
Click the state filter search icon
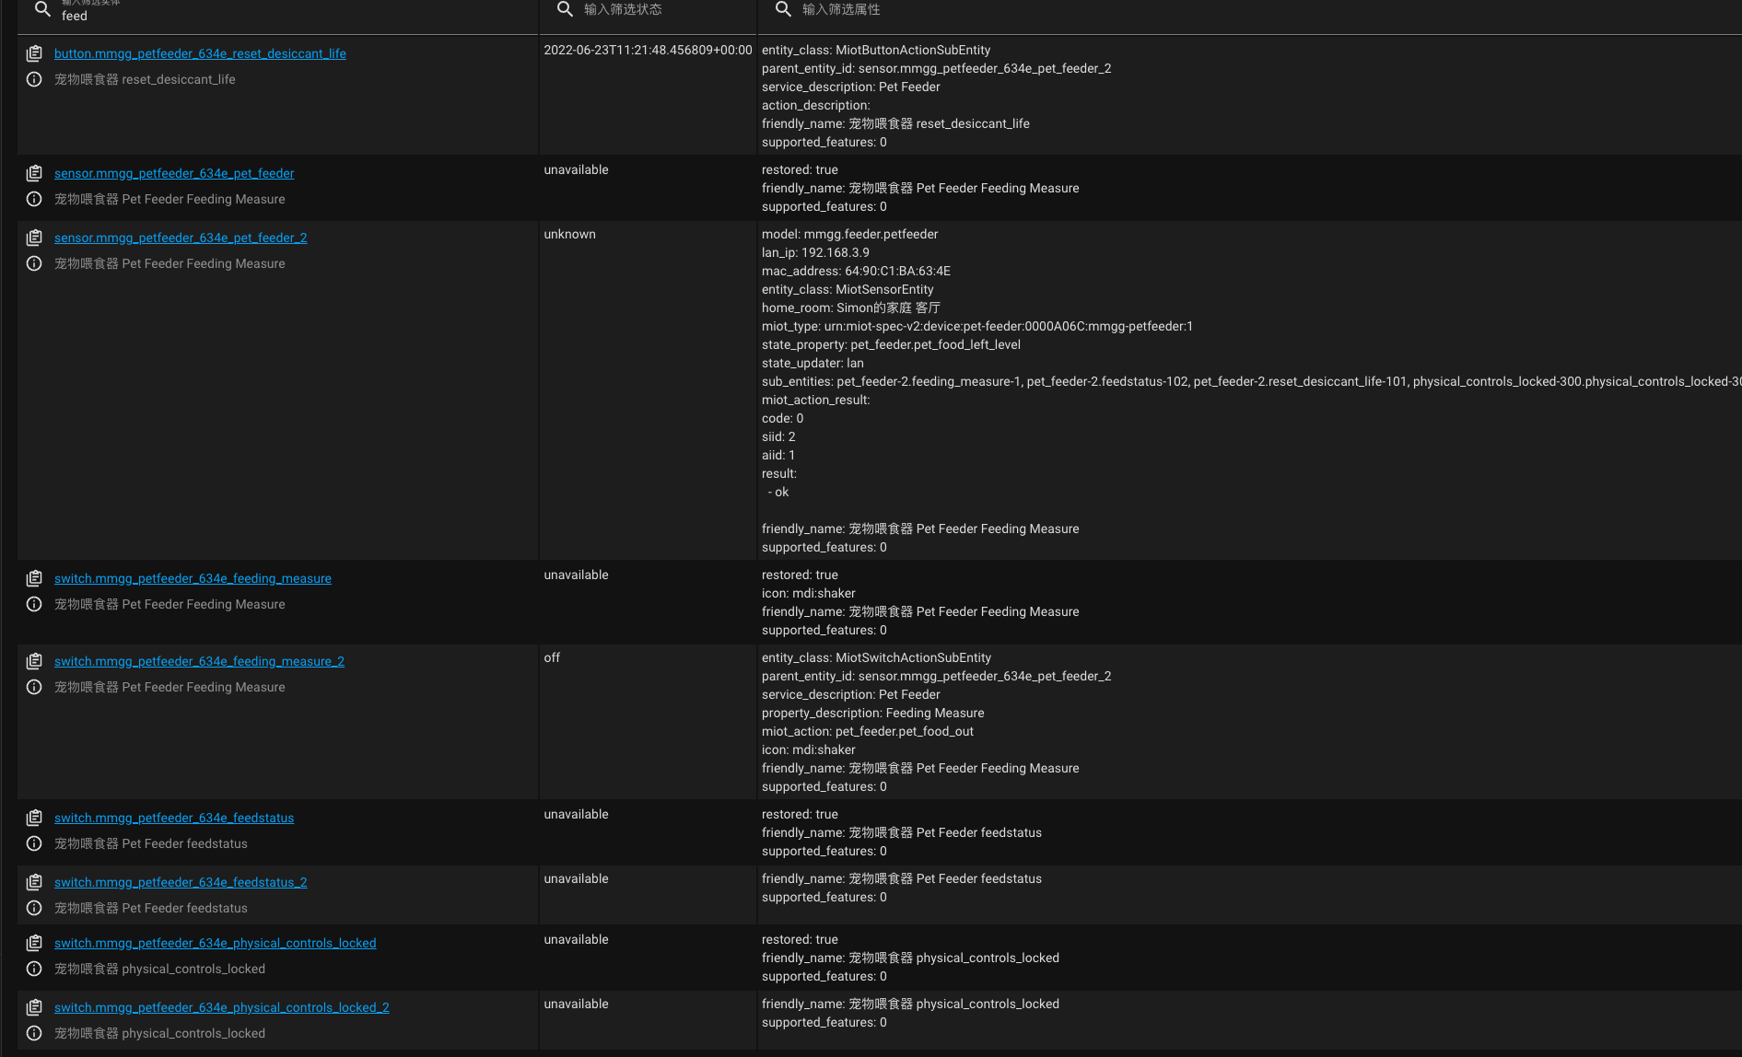click(565, 9)
